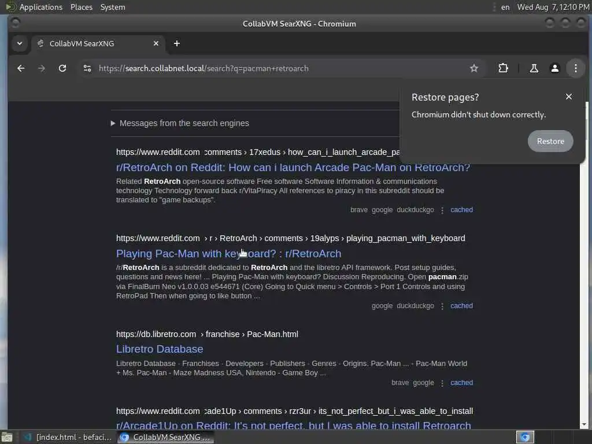The height and width of the screenshot is (444, 592).
Task: Select CollabVM SearXNG taskbar entry
Action: tap(165, 437)
